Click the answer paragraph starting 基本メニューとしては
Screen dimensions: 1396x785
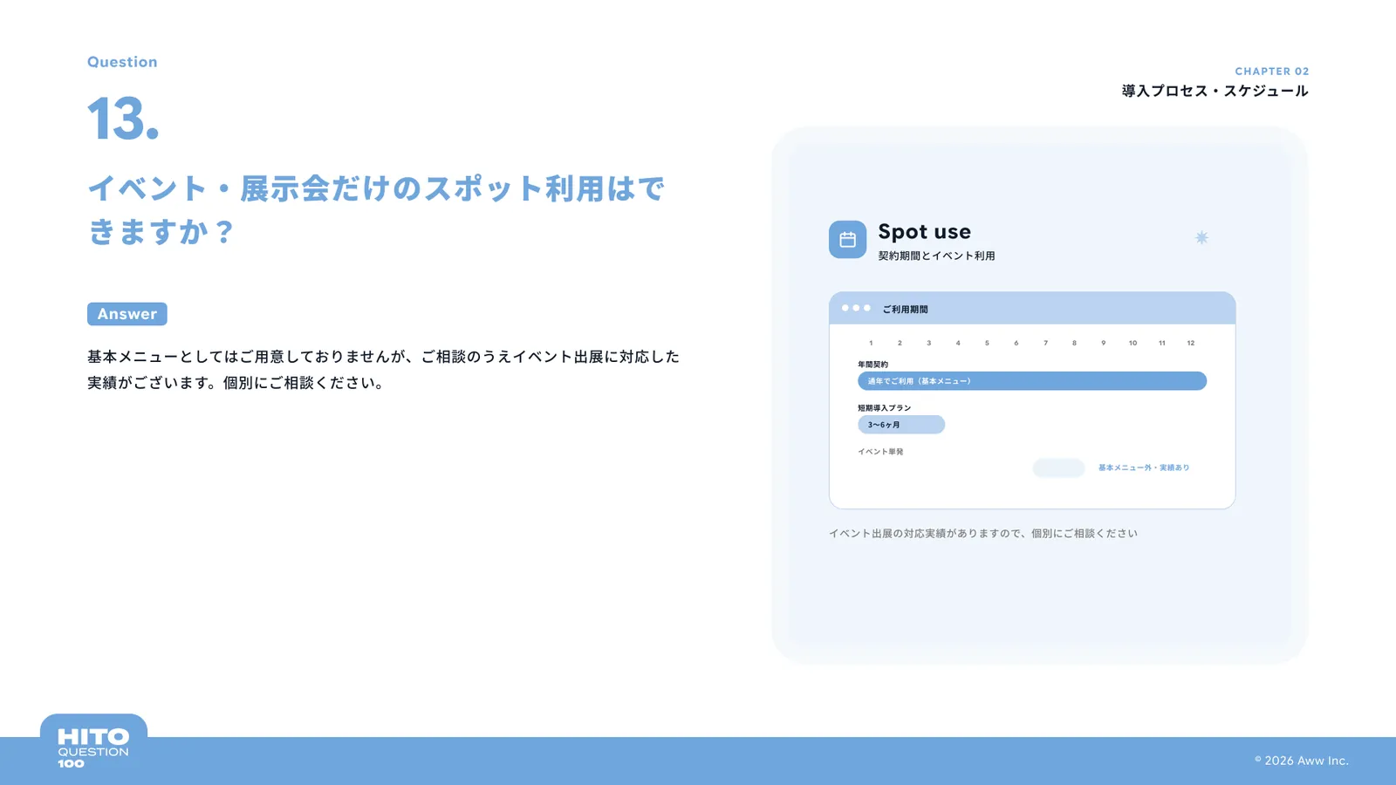tap(383, 370)
